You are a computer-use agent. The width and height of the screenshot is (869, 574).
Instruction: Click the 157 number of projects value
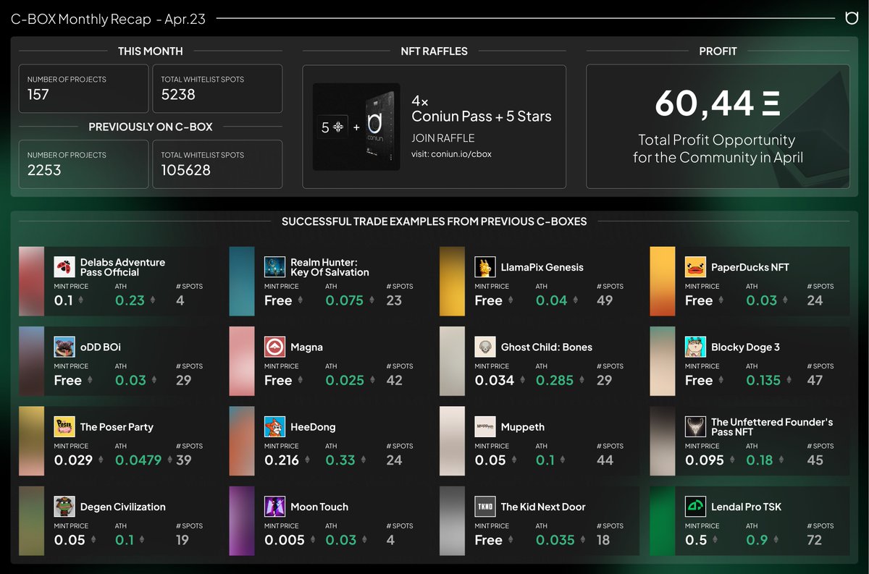point(38,95)
